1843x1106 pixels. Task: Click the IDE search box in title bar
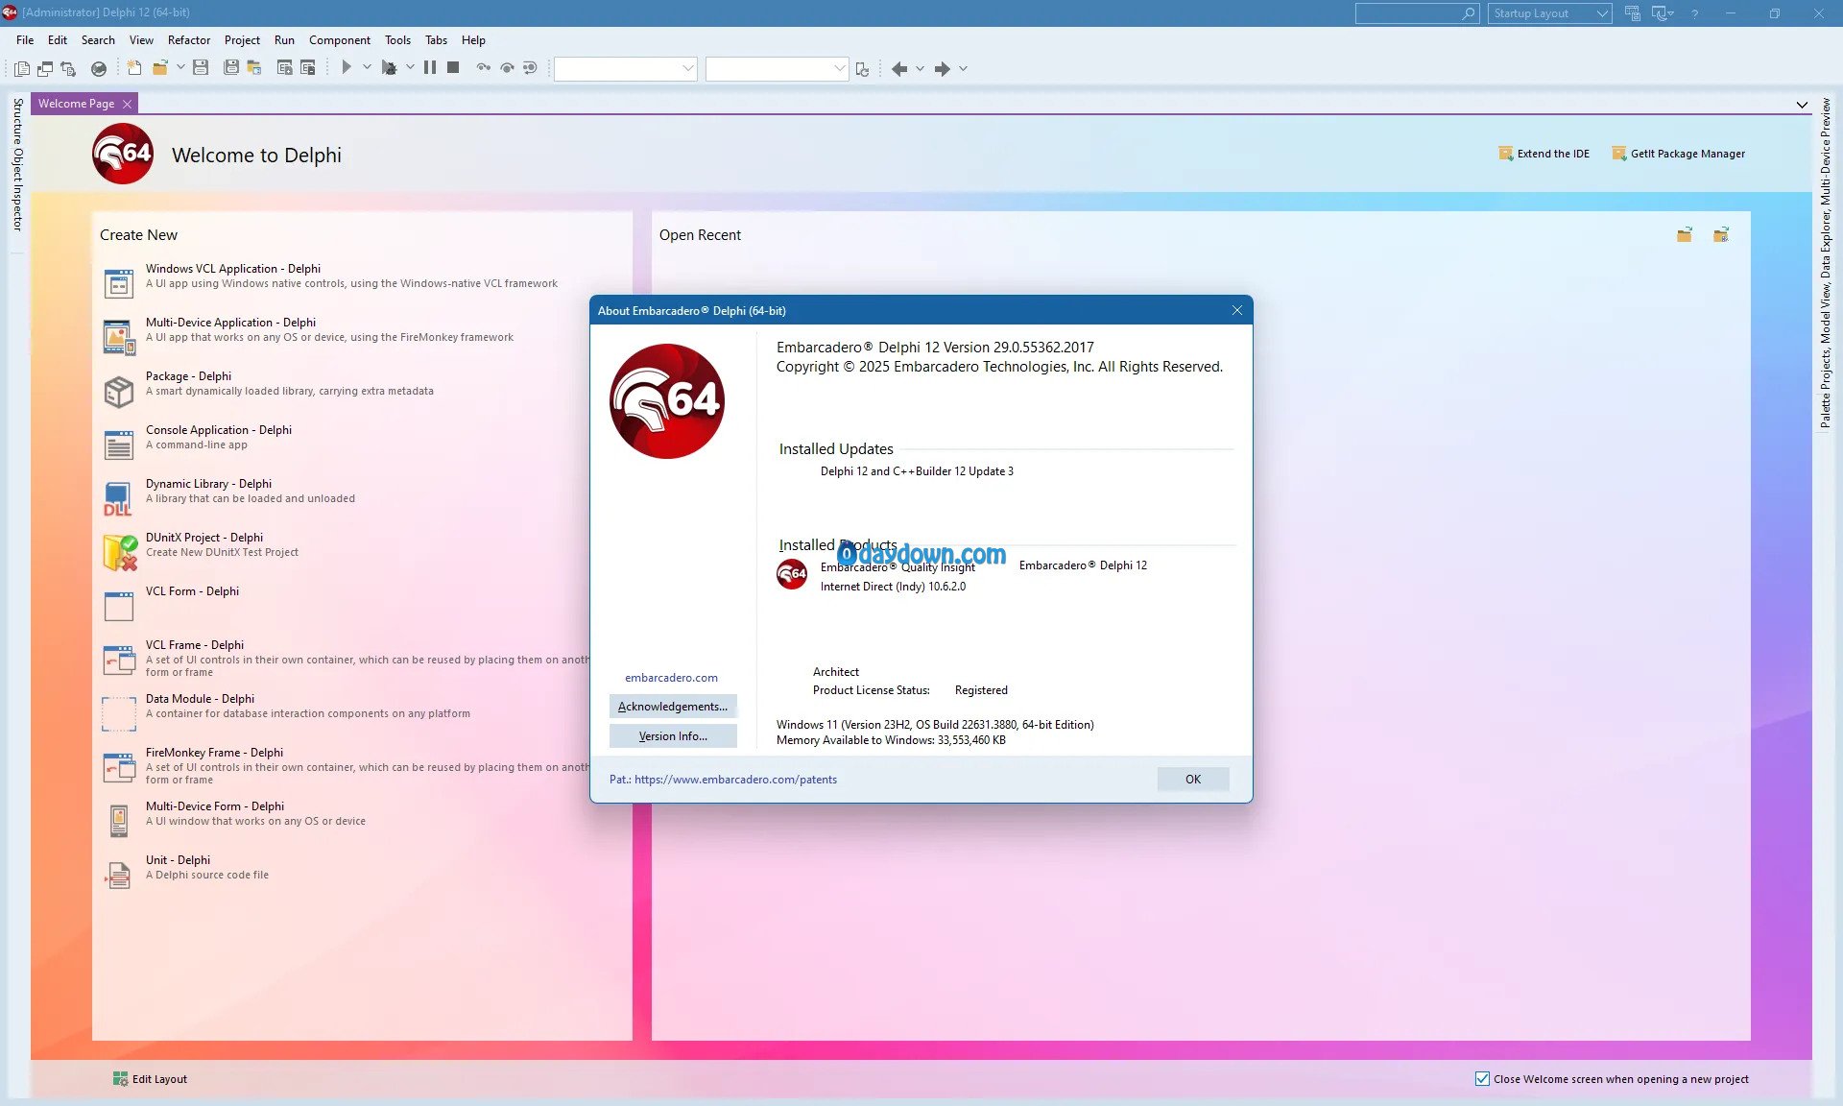click(x=1417, y=13)
